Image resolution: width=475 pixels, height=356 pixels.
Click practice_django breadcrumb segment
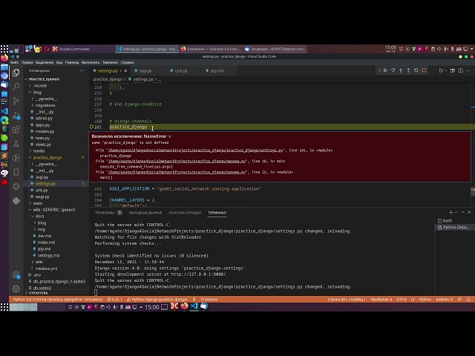pos(108,79)
